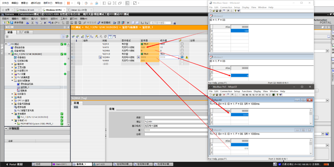Click the Go online (转至在线) toolbar button
Image resolution: width=334 pixels, height=167 pixels.
[x=89, y=23]
